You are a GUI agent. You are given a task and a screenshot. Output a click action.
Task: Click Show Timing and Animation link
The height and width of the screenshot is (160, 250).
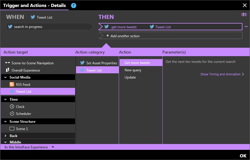220,74
